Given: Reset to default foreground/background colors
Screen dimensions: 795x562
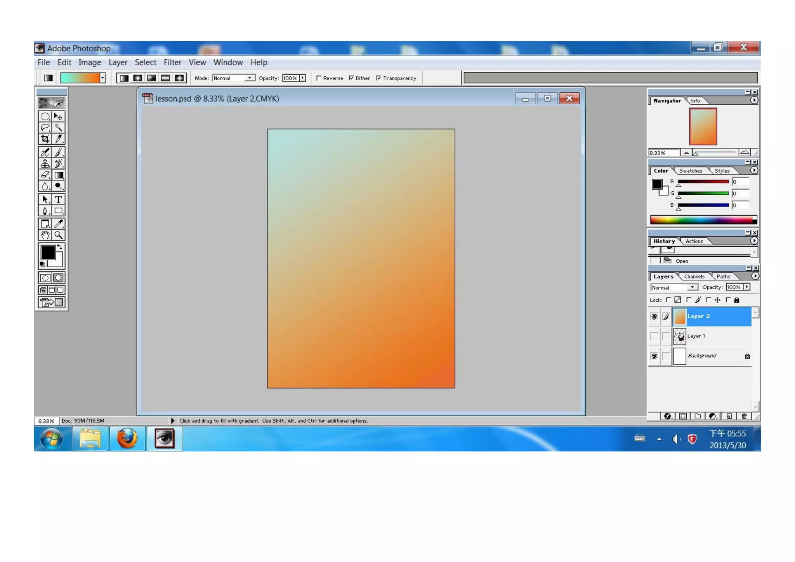Looking at the screenshot, I should click(42, 264).
